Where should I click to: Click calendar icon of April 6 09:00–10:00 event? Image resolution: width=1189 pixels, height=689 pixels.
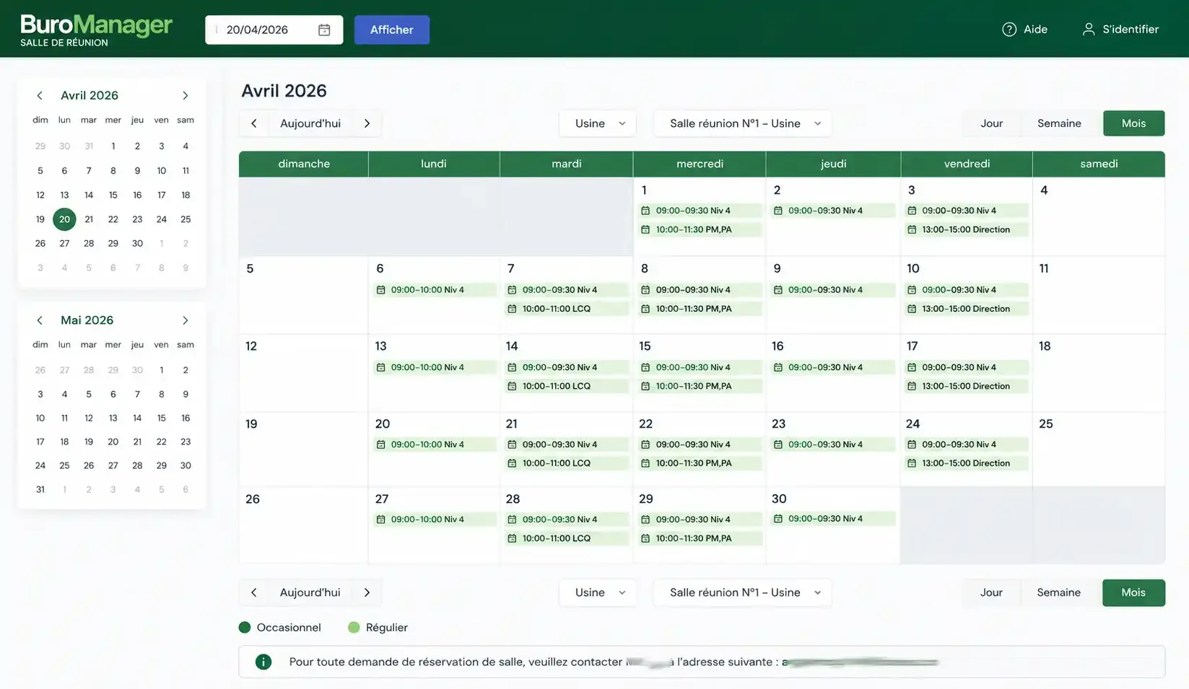(380, 290)
